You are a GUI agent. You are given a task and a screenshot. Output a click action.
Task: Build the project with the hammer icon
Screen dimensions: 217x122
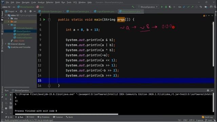tap(133, 7)
